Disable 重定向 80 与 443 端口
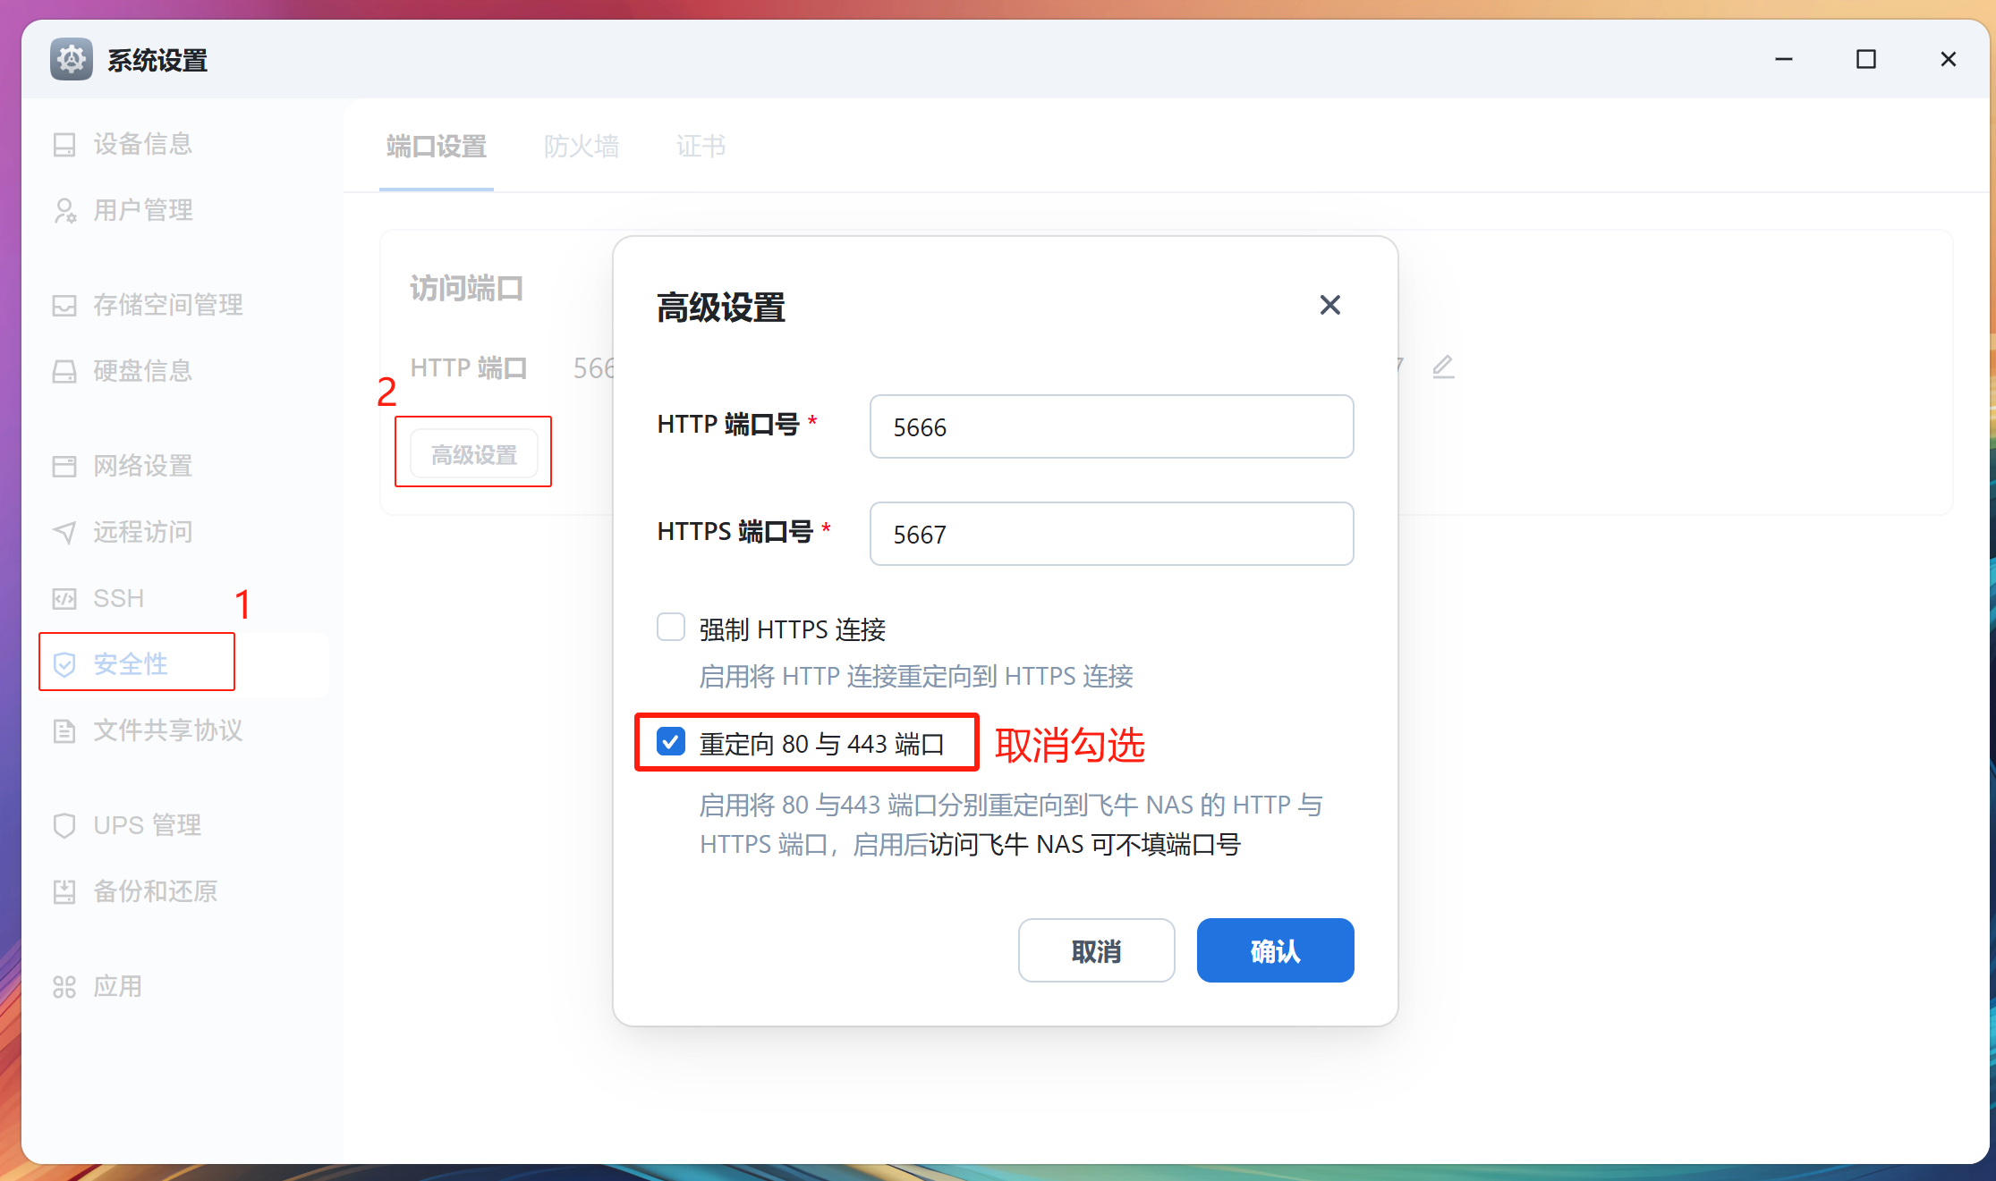This screenshot has height=1181, width=1996. click(670, 741)
